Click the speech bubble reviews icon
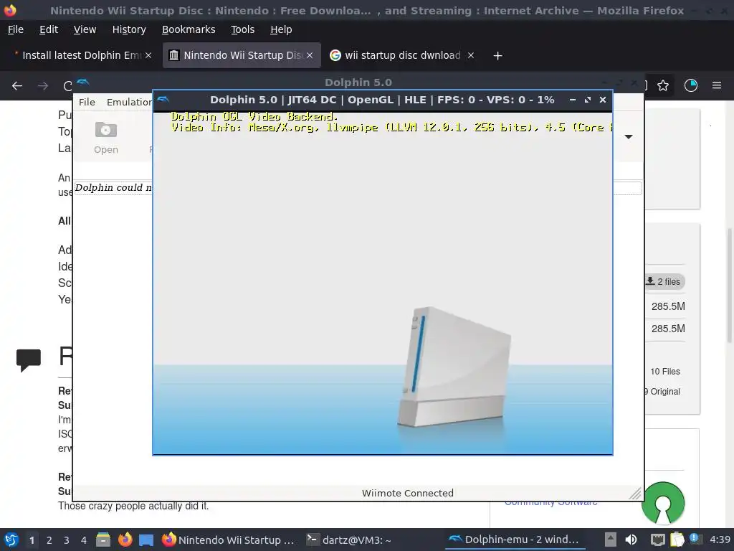The image size is (734, 551). pos(29,360)
